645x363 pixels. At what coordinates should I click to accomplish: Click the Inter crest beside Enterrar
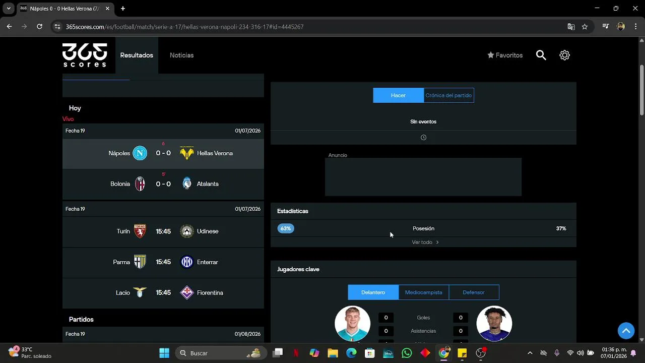pos(187,262)
